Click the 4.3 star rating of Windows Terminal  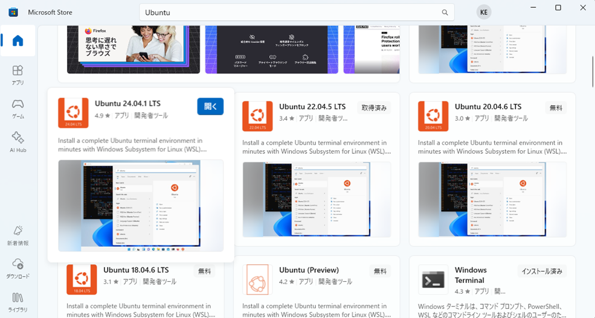click(x=463, y=292)
